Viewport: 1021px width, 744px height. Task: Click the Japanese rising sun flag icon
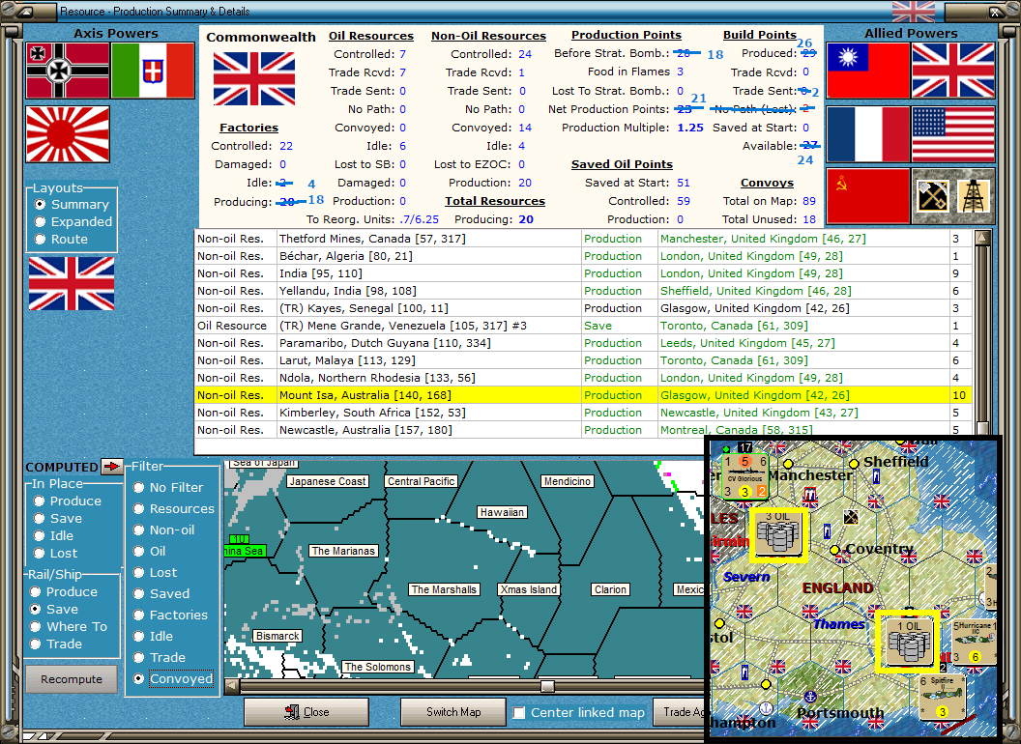67,133
